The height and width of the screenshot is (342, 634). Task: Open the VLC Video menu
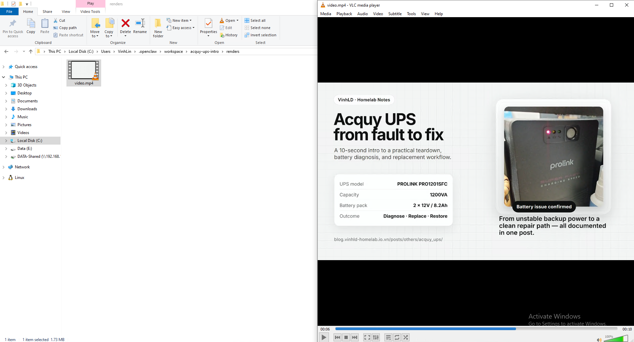pos(378,14)
